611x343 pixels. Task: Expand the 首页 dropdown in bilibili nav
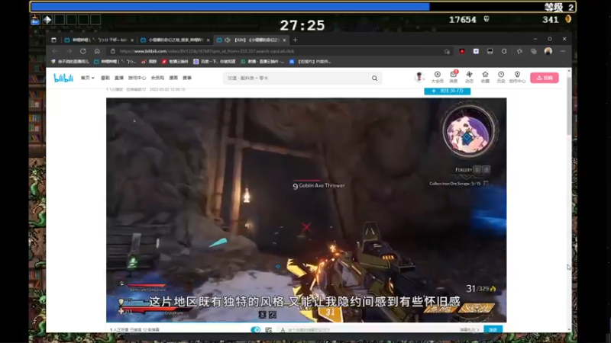tap(87, 78)
